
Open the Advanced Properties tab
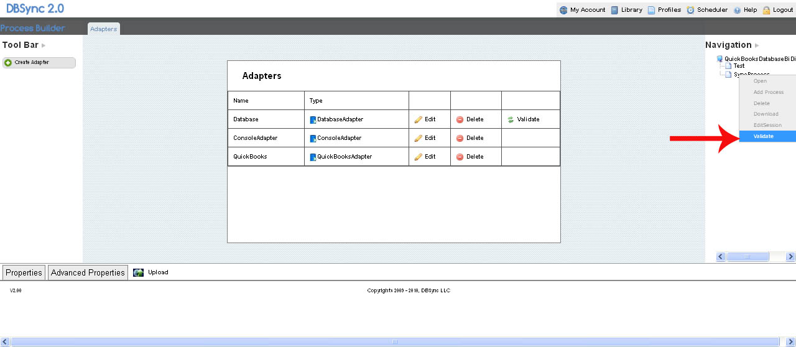click(x=88, y=272)
